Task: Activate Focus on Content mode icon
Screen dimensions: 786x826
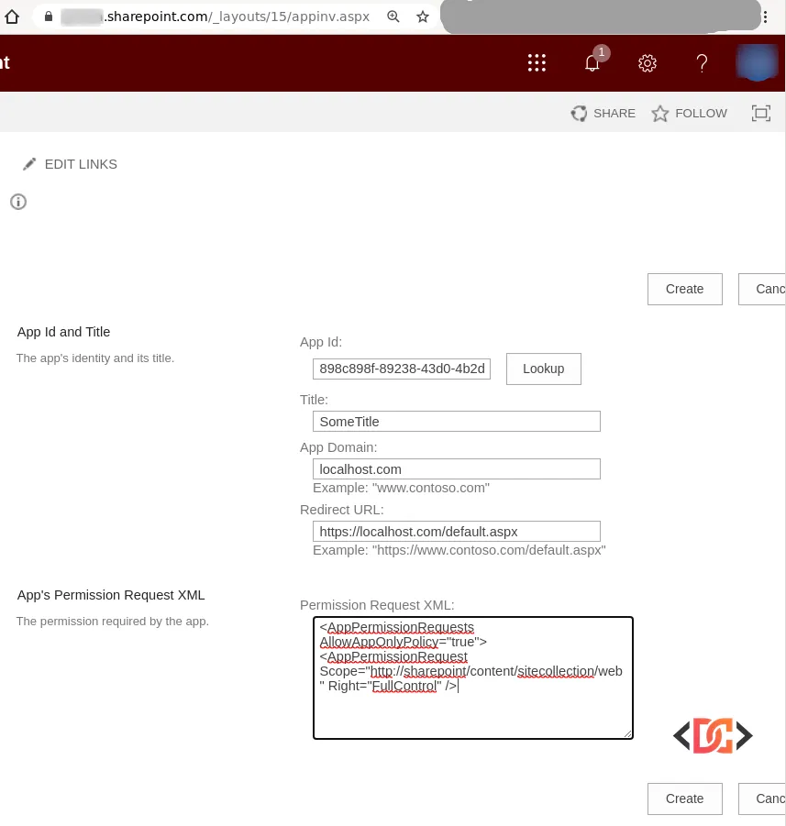Action: coord(761,113)
